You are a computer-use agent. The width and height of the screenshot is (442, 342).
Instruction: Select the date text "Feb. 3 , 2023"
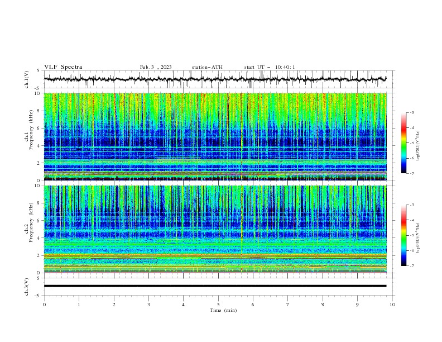pyautogui.click(x=156, y=67)
